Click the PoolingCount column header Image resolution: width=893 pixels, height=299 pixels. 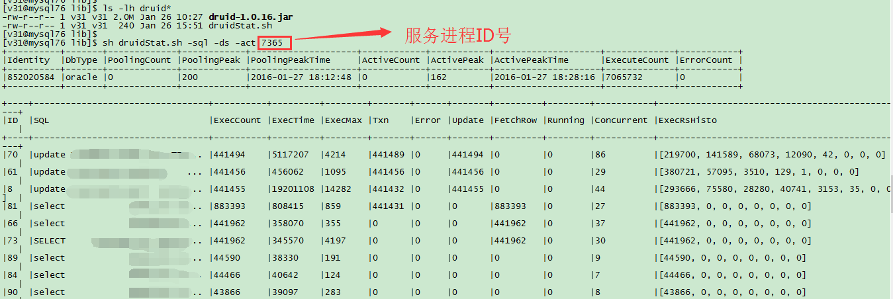point(138,60)
